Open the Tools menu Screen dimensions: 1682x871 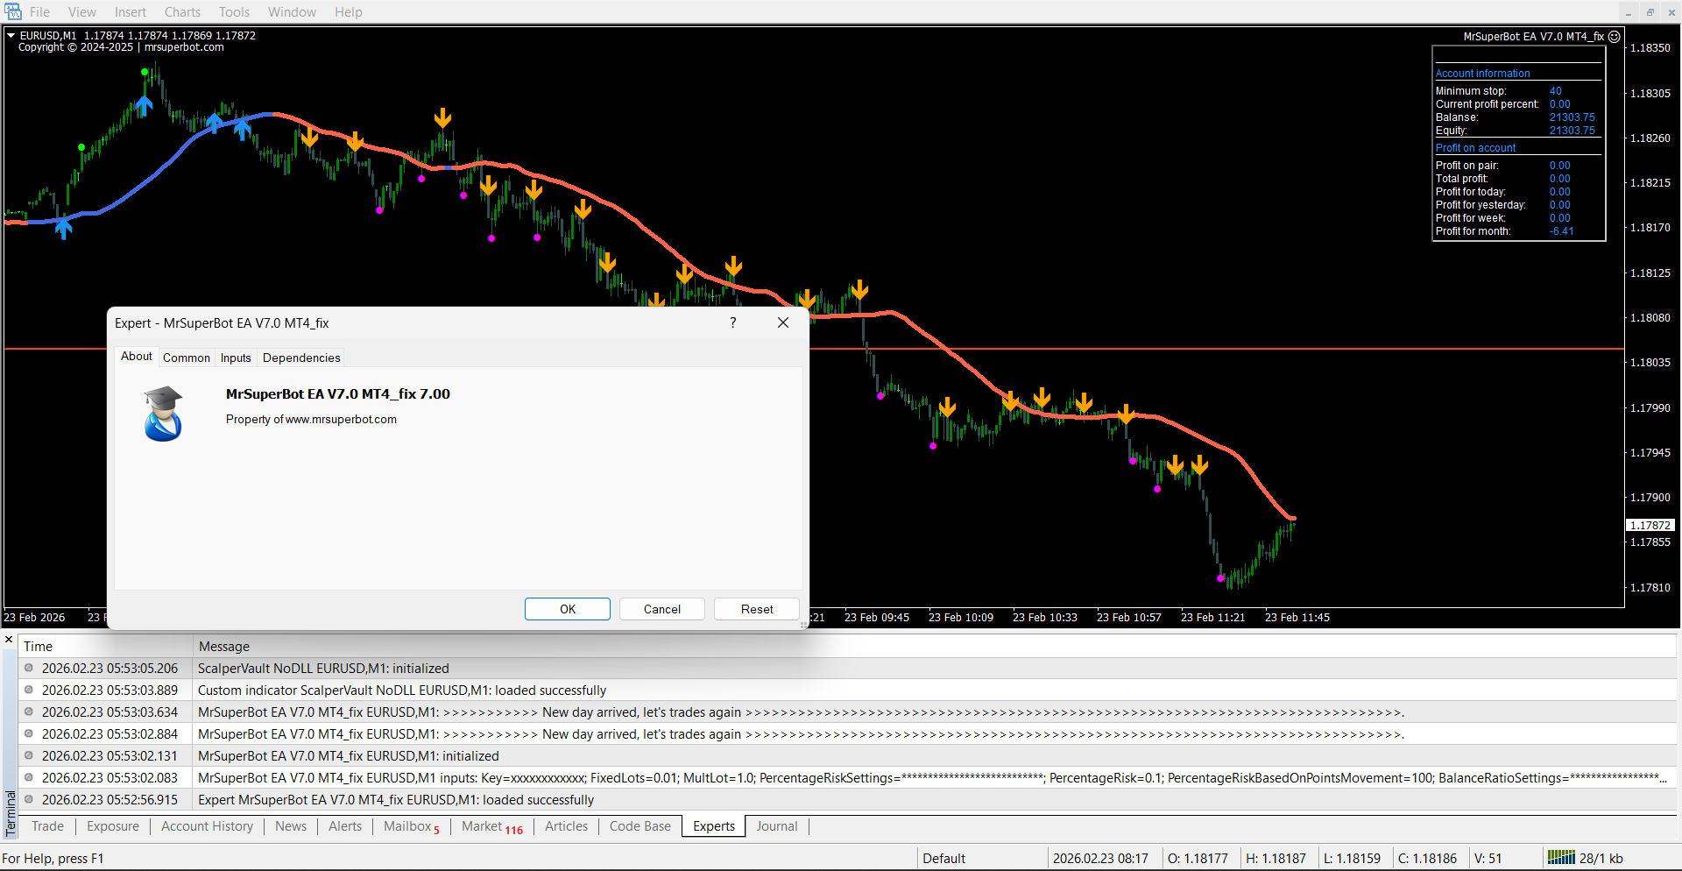point(234,12)
